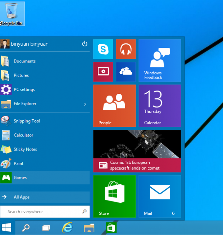This screenshot has width=223, height=235.
Task: Open the Calendar tile showing 13 Thursday
Action: (x=160, y=106)
